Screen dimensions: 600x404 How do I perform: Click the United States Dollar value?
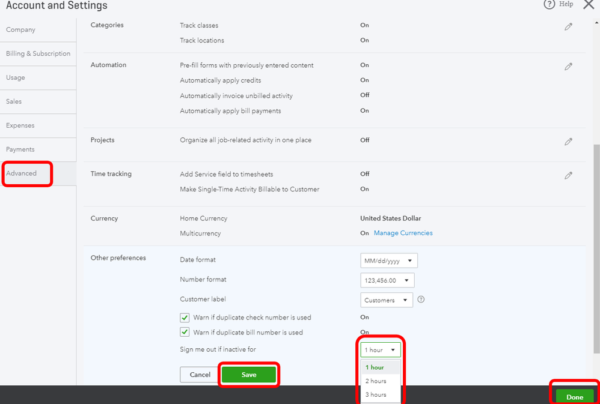tap(390, 219)
